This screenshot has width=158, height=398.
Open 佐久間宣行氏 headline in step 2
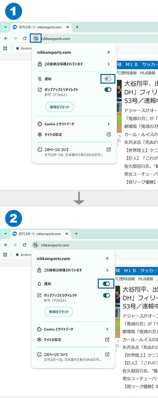click(140, 371)
